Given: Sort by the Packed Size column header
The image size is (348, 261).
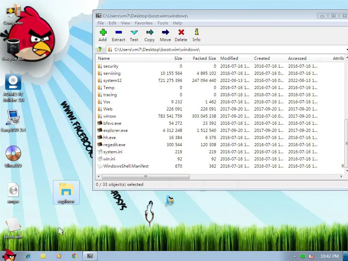Looking at the screenshot, I should [201, 58].
